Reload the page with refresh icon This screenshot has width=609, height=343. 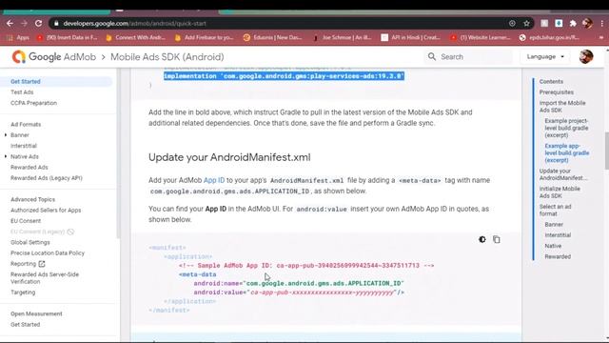tap(38, 23)
